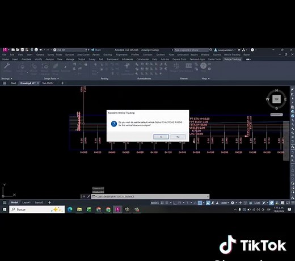
Task: Toggle snap mode in status bar
Action: pyautogui.click(x=167, y=203)
